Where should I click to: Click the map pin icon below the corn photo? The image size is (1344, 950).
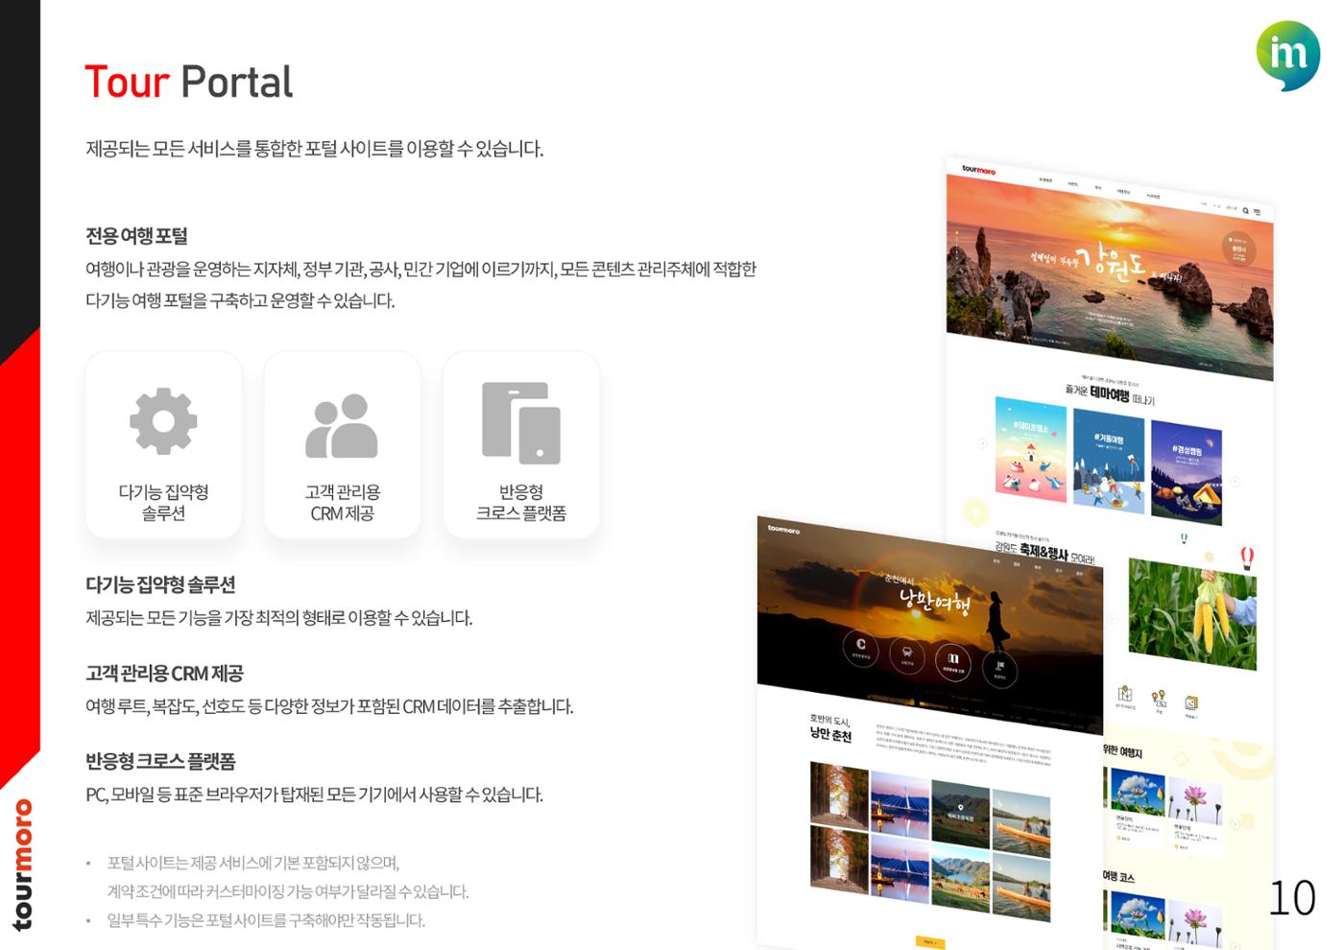coord(1125,694)
